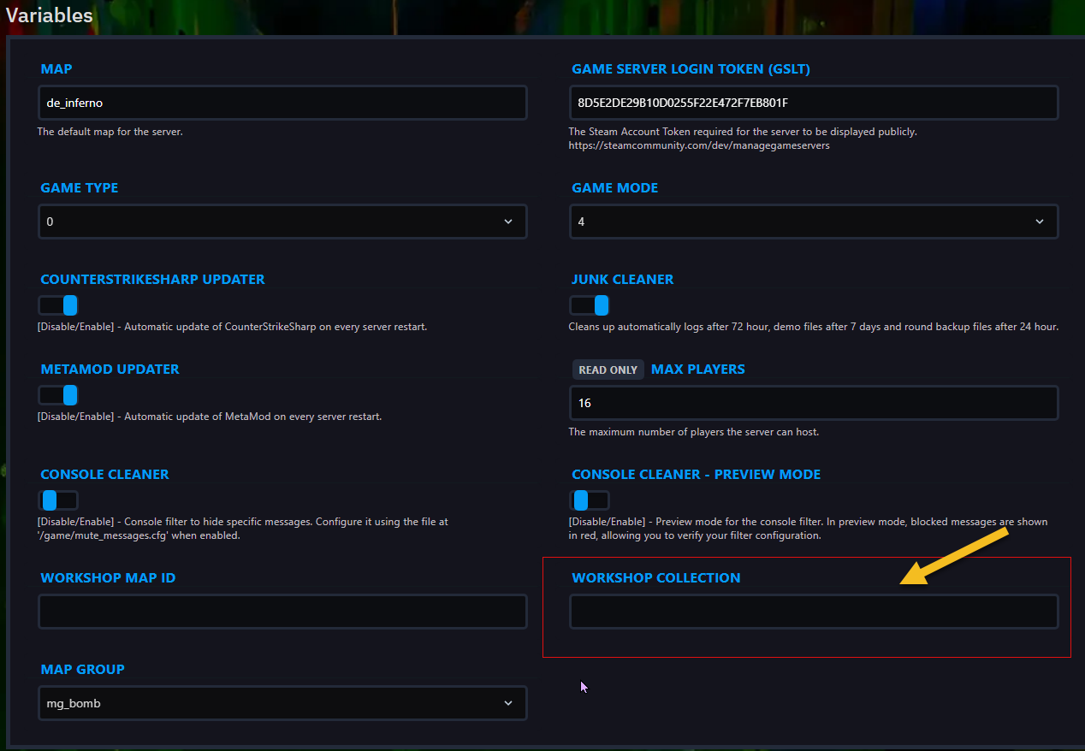Image resolution: width=1085 pixels, height=751 pixels.
Task: Click the Game Server Login Token field
Action: point(813,103)
